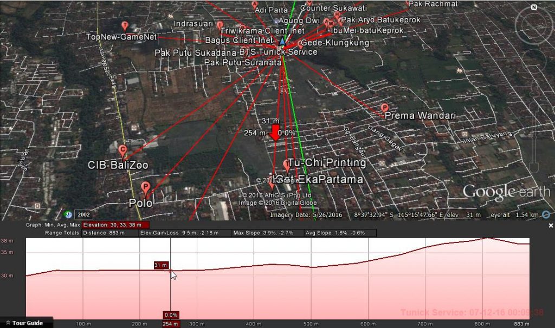Screen dimensions: 555x328
Task: Click the "Pak Aryo Batukeprok" placemark label
Action: click(x=381, y=20)
